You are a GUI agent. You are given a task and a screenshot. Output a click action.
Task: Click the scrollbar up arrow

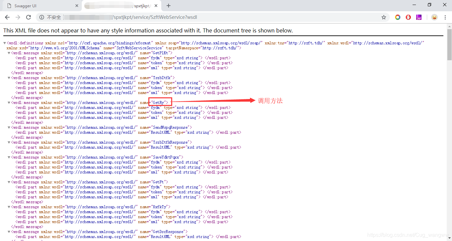pyautogui.click(x=449, y=26)
